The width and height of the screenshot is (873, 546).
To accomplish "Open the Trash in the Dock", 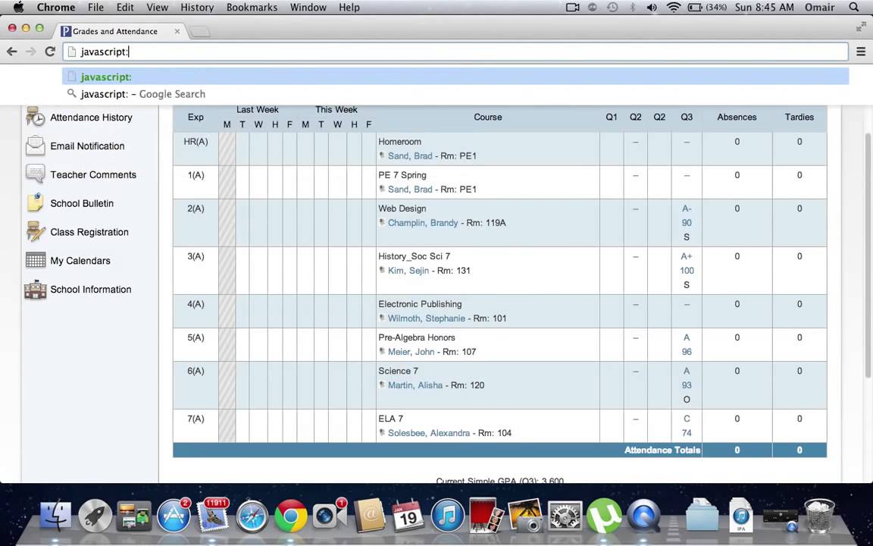I will click(819, 516).
